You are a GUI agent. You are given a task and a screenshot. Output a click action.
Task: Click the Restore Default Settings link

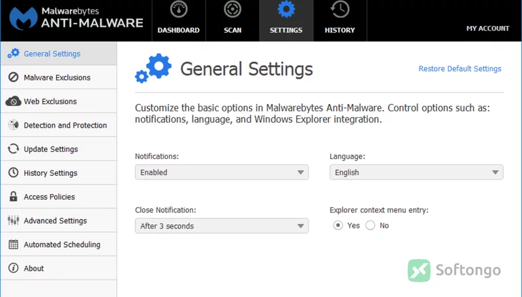point(460,69)
